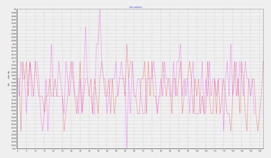Select the "29.94" value on the SPL axis
271x158 pixels.
14,20
